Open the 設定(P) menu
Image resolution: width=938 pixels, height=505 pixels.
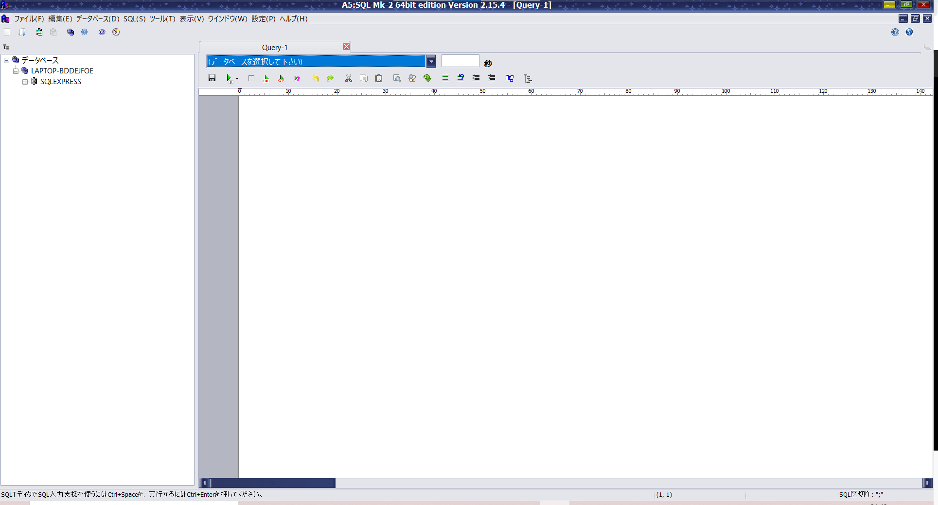point(264,19)
